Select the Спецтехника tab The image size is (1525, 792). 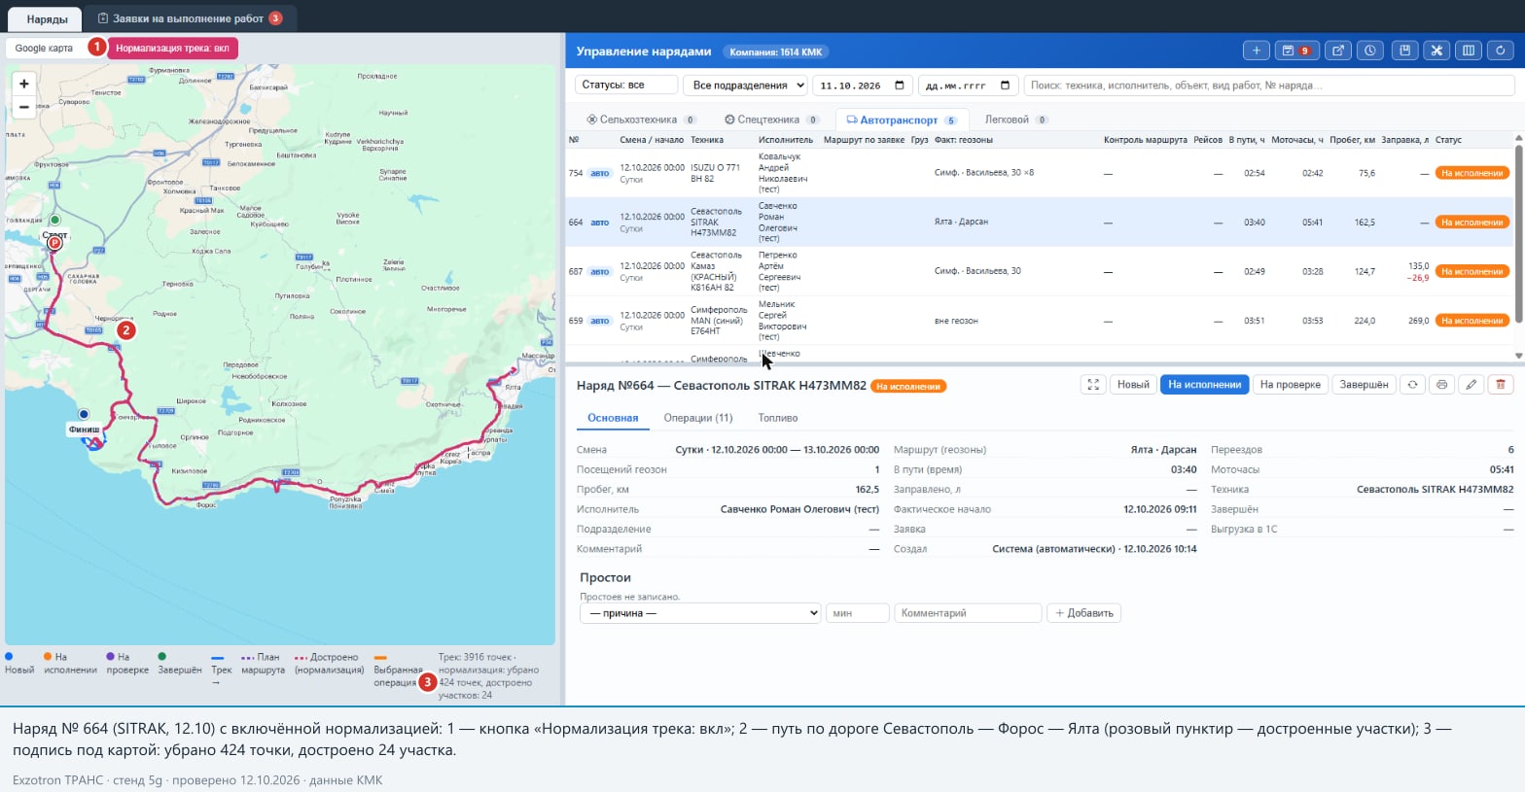(x=772, y=120)
